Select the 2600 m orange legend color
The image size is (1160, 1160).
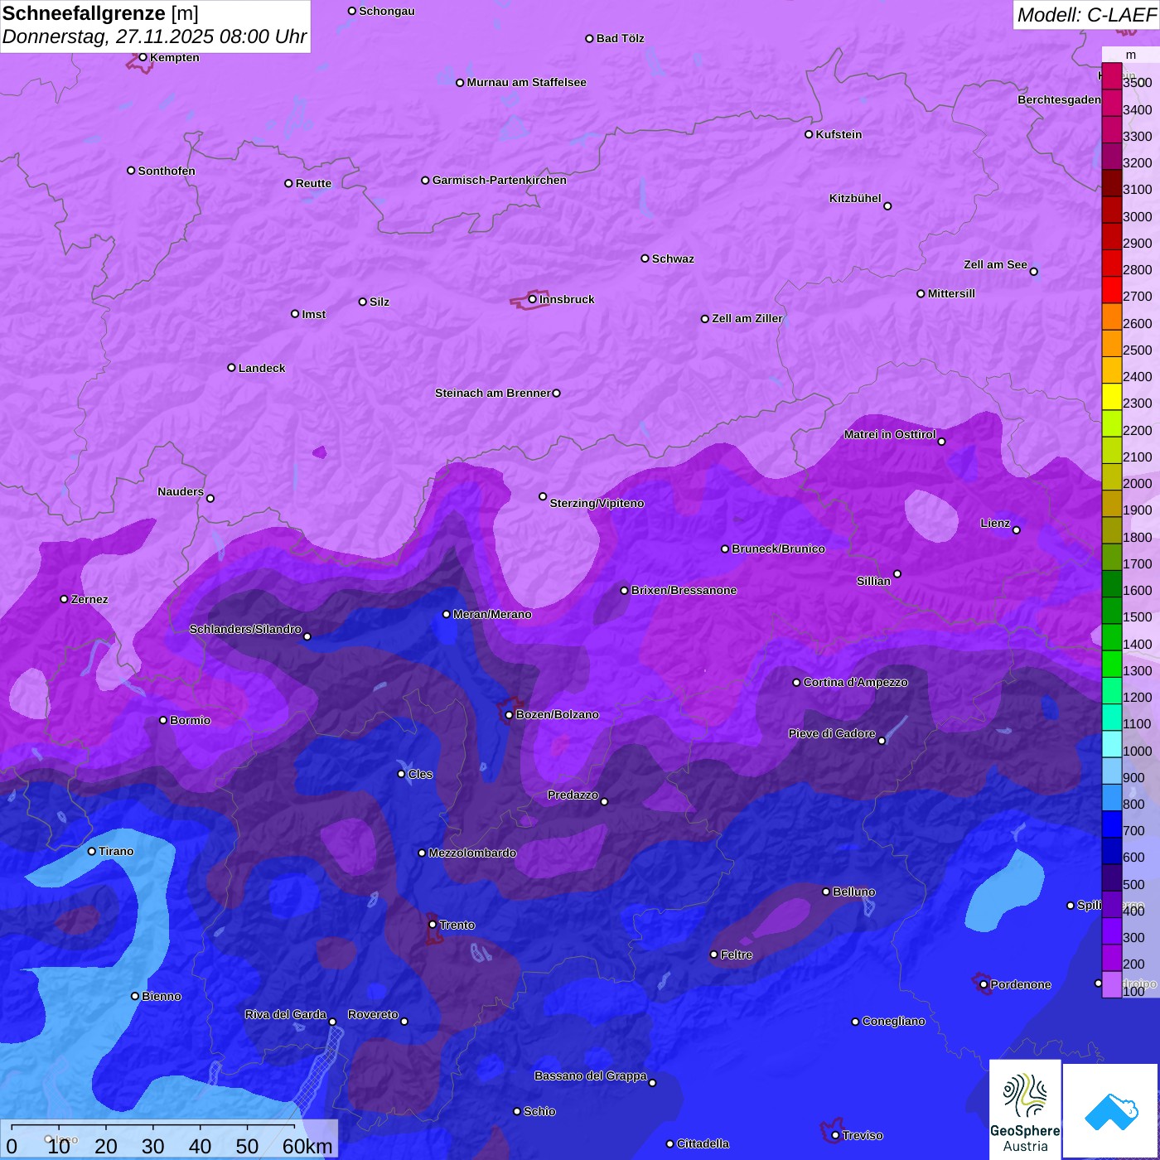pos(1111,317)
